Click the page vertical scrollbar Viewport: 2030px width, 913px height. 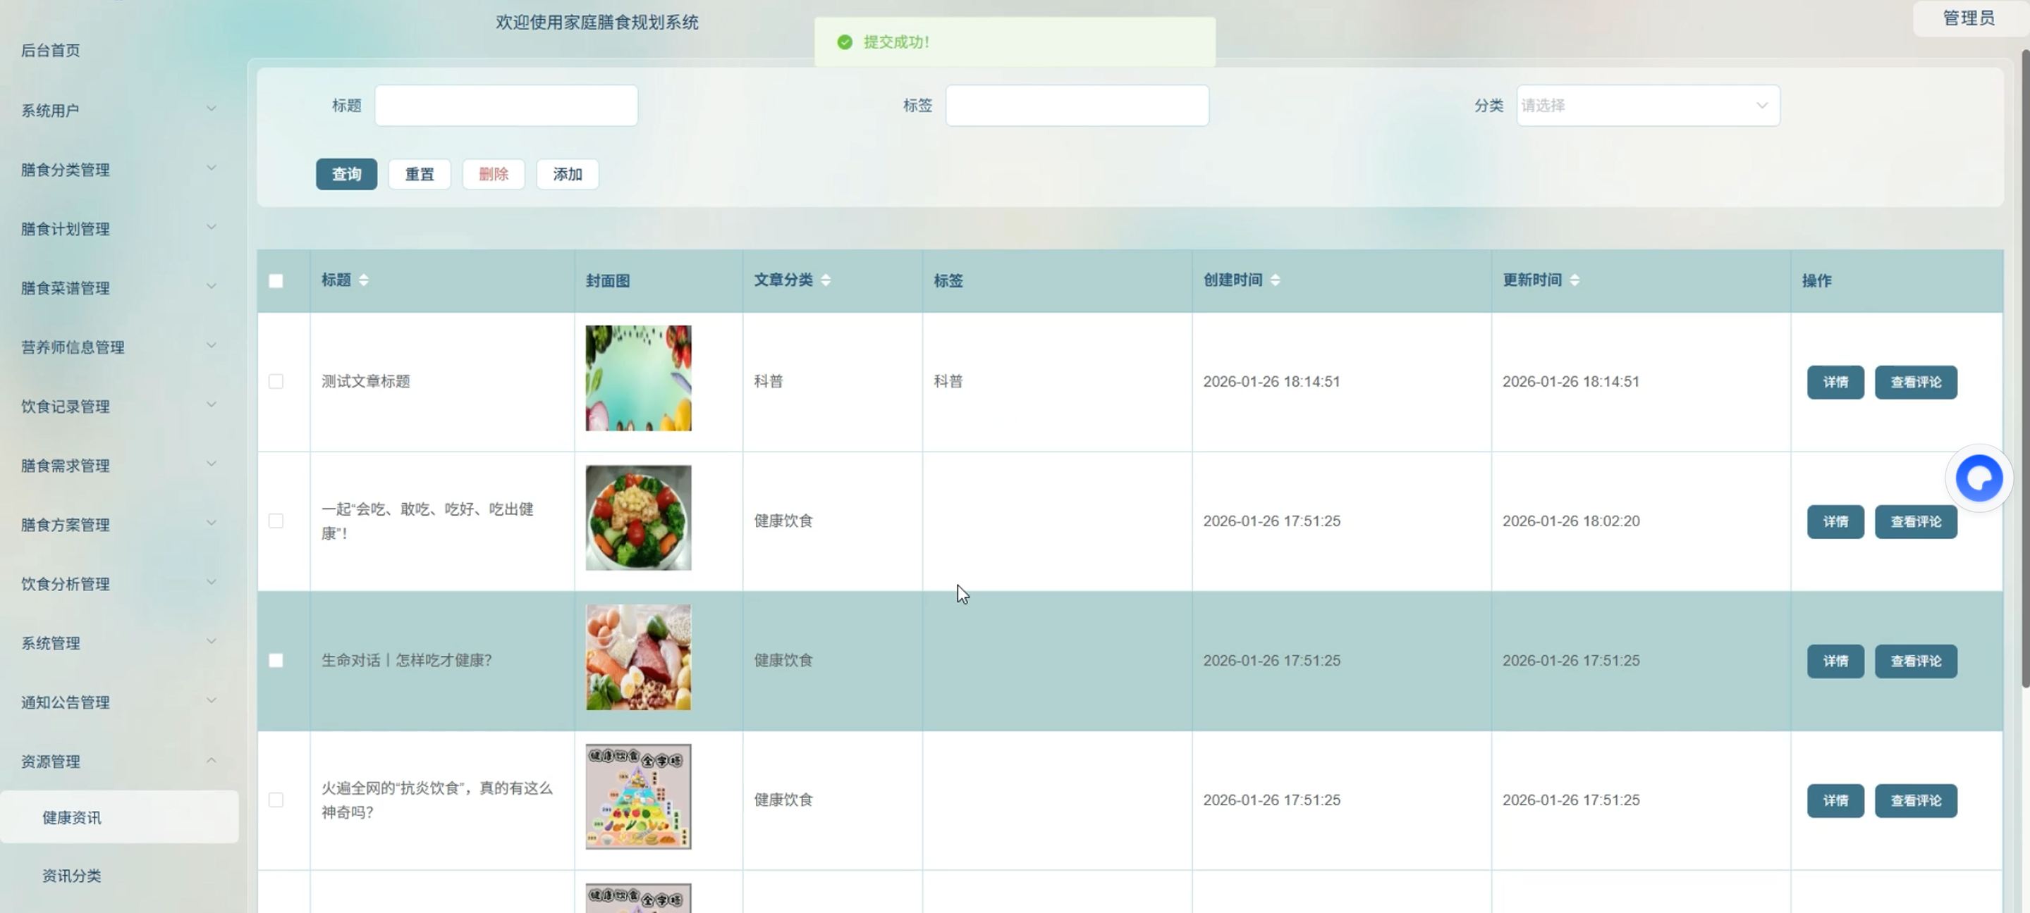[2025, 368]
